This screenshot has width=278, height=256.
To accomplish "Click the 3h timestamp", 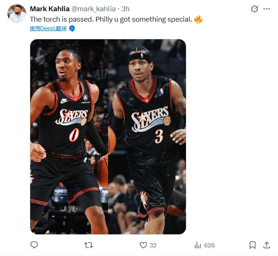I will 125,9.
